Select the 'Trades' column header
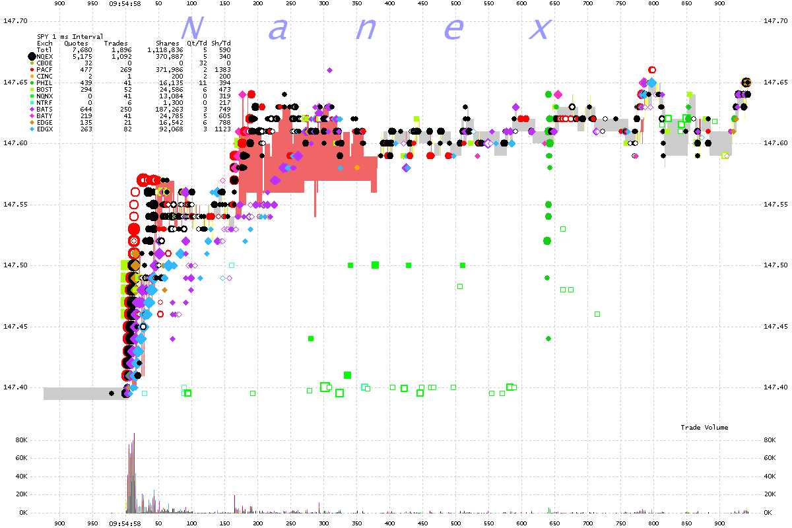792x528 pixels. (115, 43)
